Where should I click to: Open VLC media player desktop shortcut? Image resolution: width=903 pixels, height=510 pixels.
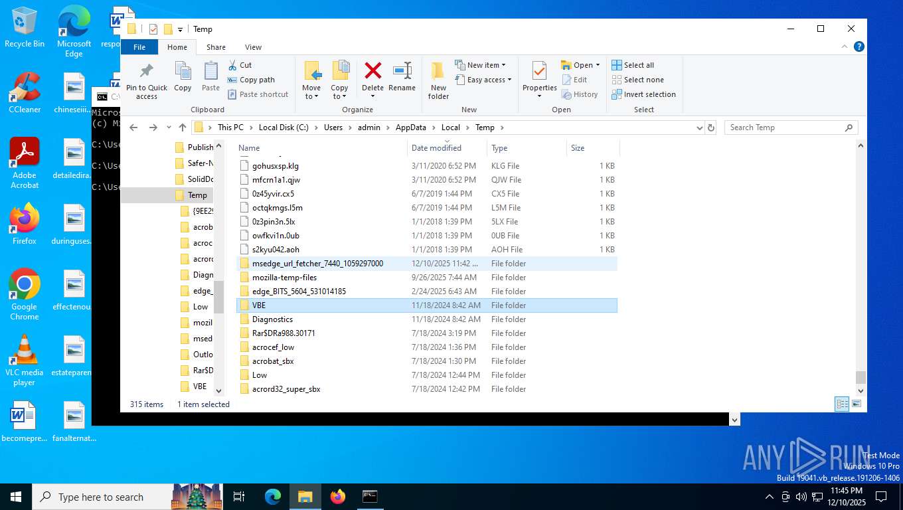[25, 361]
